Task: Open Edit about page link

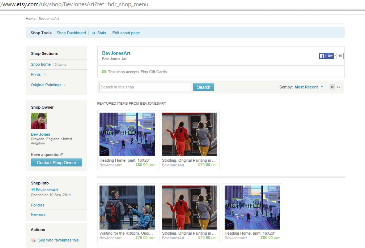Action: (x=126, y=33)
